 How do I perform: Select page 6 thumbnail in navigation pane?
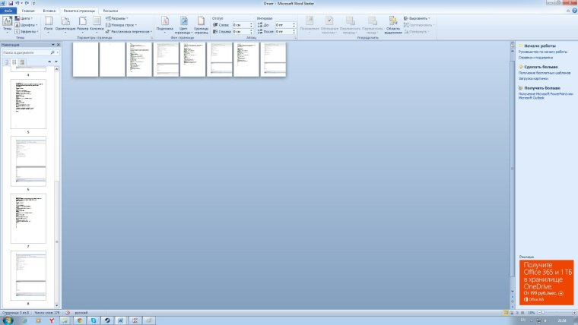pos(28,160)
